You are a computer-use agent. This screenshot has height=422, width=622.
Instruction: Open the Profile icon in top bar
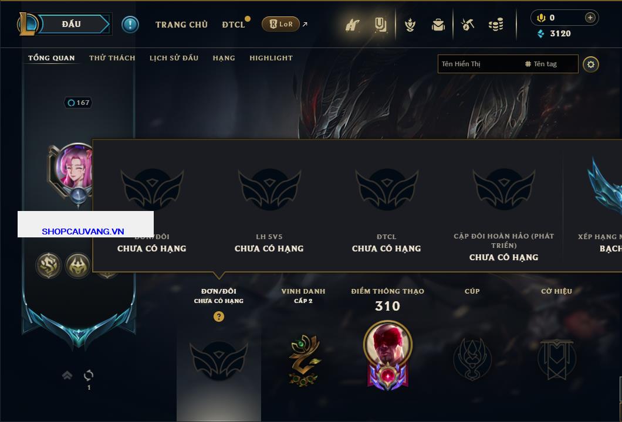point(352,25)
